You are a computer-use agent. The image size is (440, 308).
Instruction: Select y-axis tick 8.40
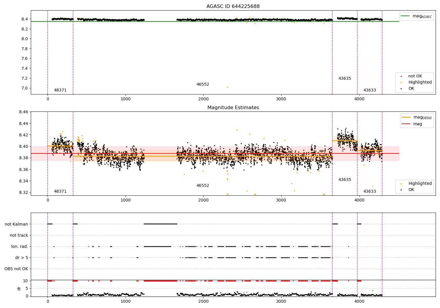tap(23, 146)
